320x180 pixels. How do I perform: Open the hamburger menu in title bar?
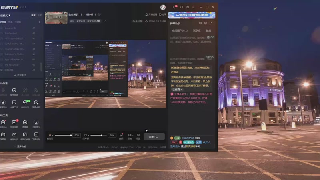coord(193,7)
